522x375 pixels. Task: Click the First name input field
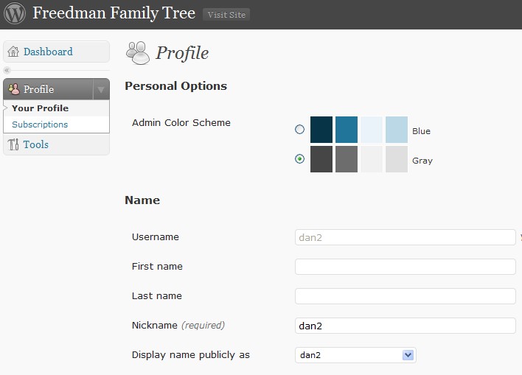pos(406,267)
